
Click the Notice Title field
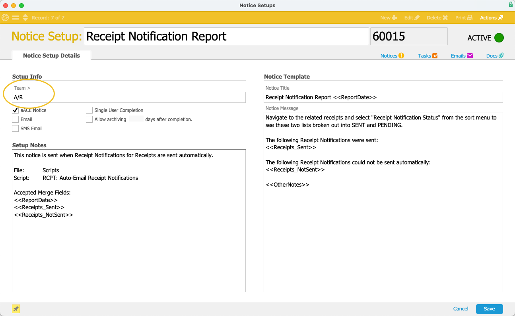tap(383, 97)
